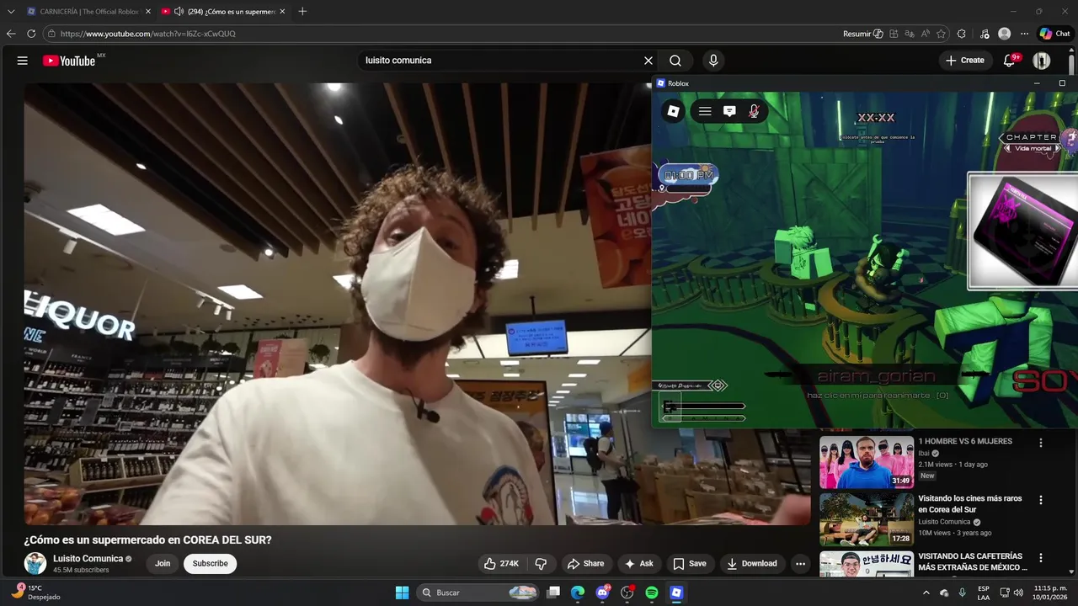The image size is (1078, 606).
Task: Reload the current page
Action: click(x=31, y=34)
